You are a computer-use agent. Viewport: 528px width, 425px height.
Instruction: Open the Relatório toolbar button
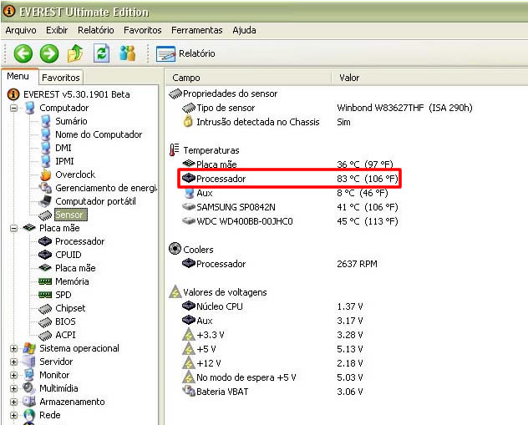(x=185, y=53)
